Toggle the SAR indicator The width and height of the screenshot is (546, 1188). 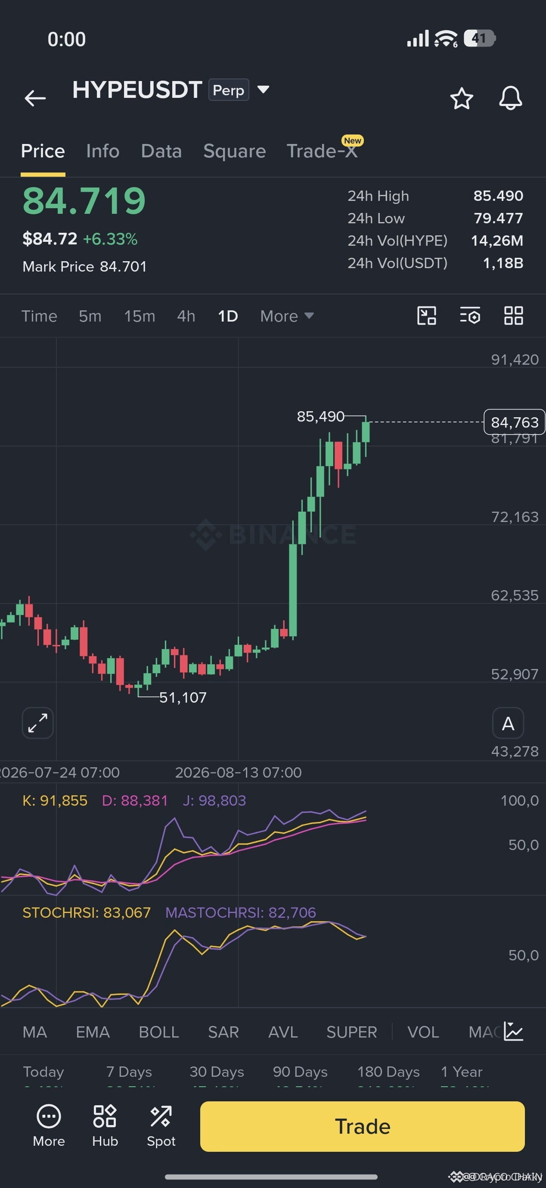223,1032
